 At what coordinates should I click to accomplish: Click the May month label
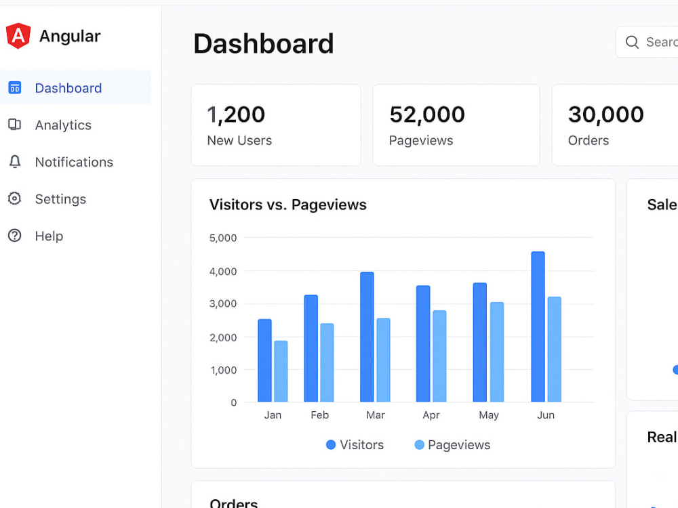pos(489,415)
